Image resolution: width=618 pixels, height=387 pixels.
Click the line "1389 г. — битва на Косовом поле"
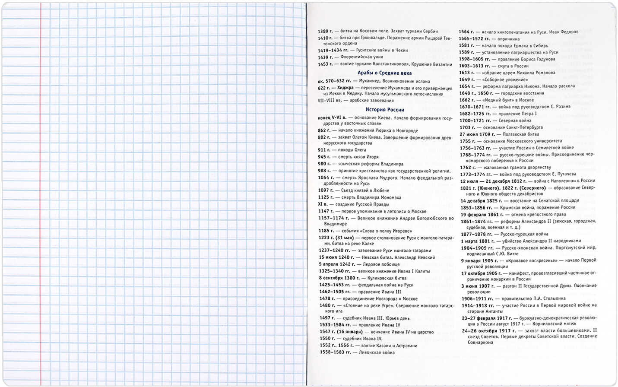377,31
